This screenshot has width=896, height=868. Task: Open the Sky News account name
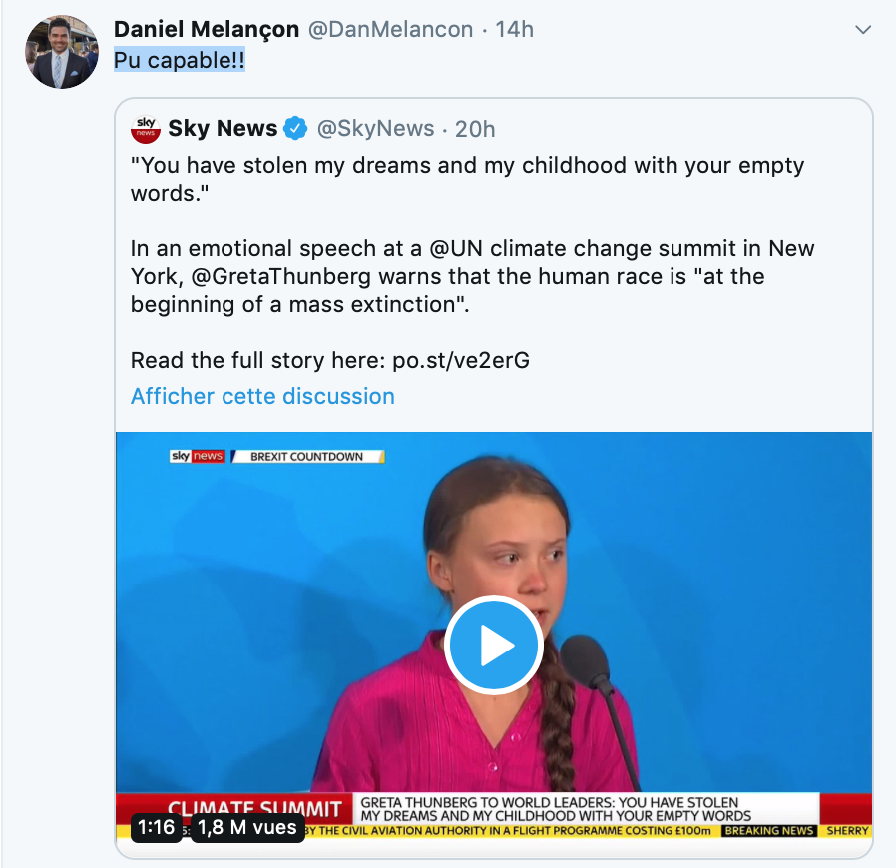click(x=223, y=129)
